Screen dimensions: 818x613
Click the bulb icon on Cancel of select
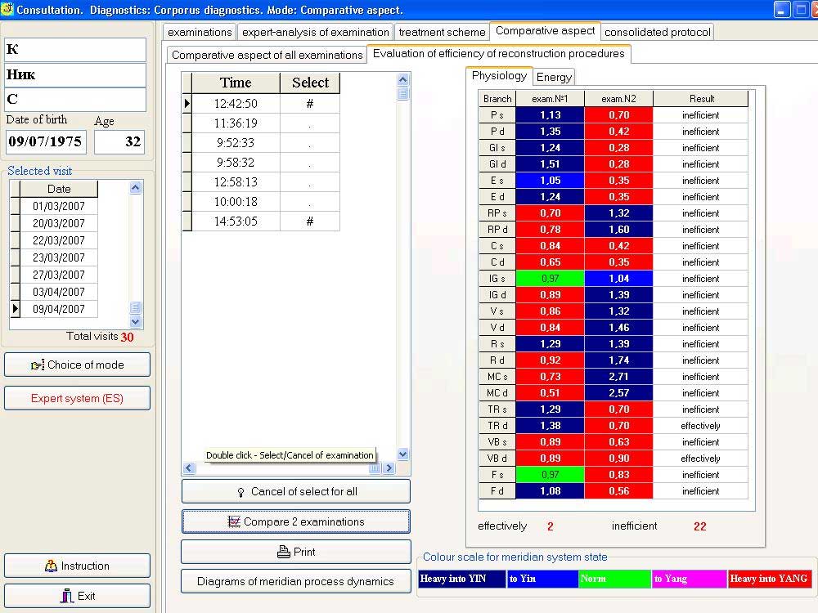click(240, 492)
